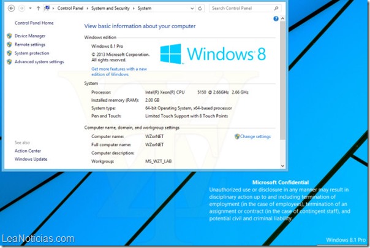Go up one level with Up arrow
This screenshot has height=248, width=370.
38,8
